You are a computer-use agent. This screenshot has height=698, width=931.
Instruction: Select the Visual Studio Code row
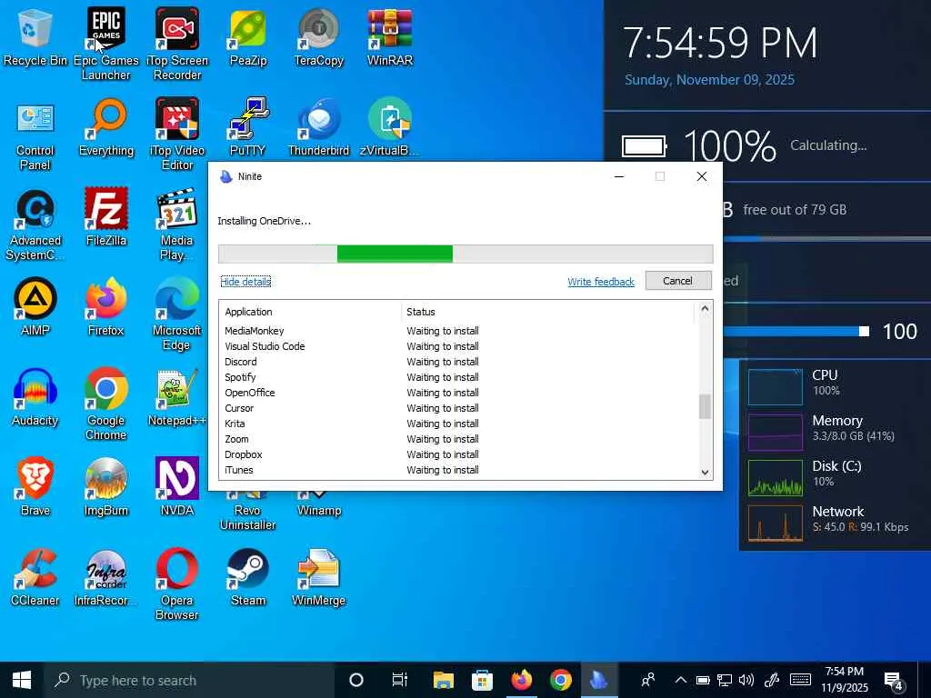[x=458, y=346]
